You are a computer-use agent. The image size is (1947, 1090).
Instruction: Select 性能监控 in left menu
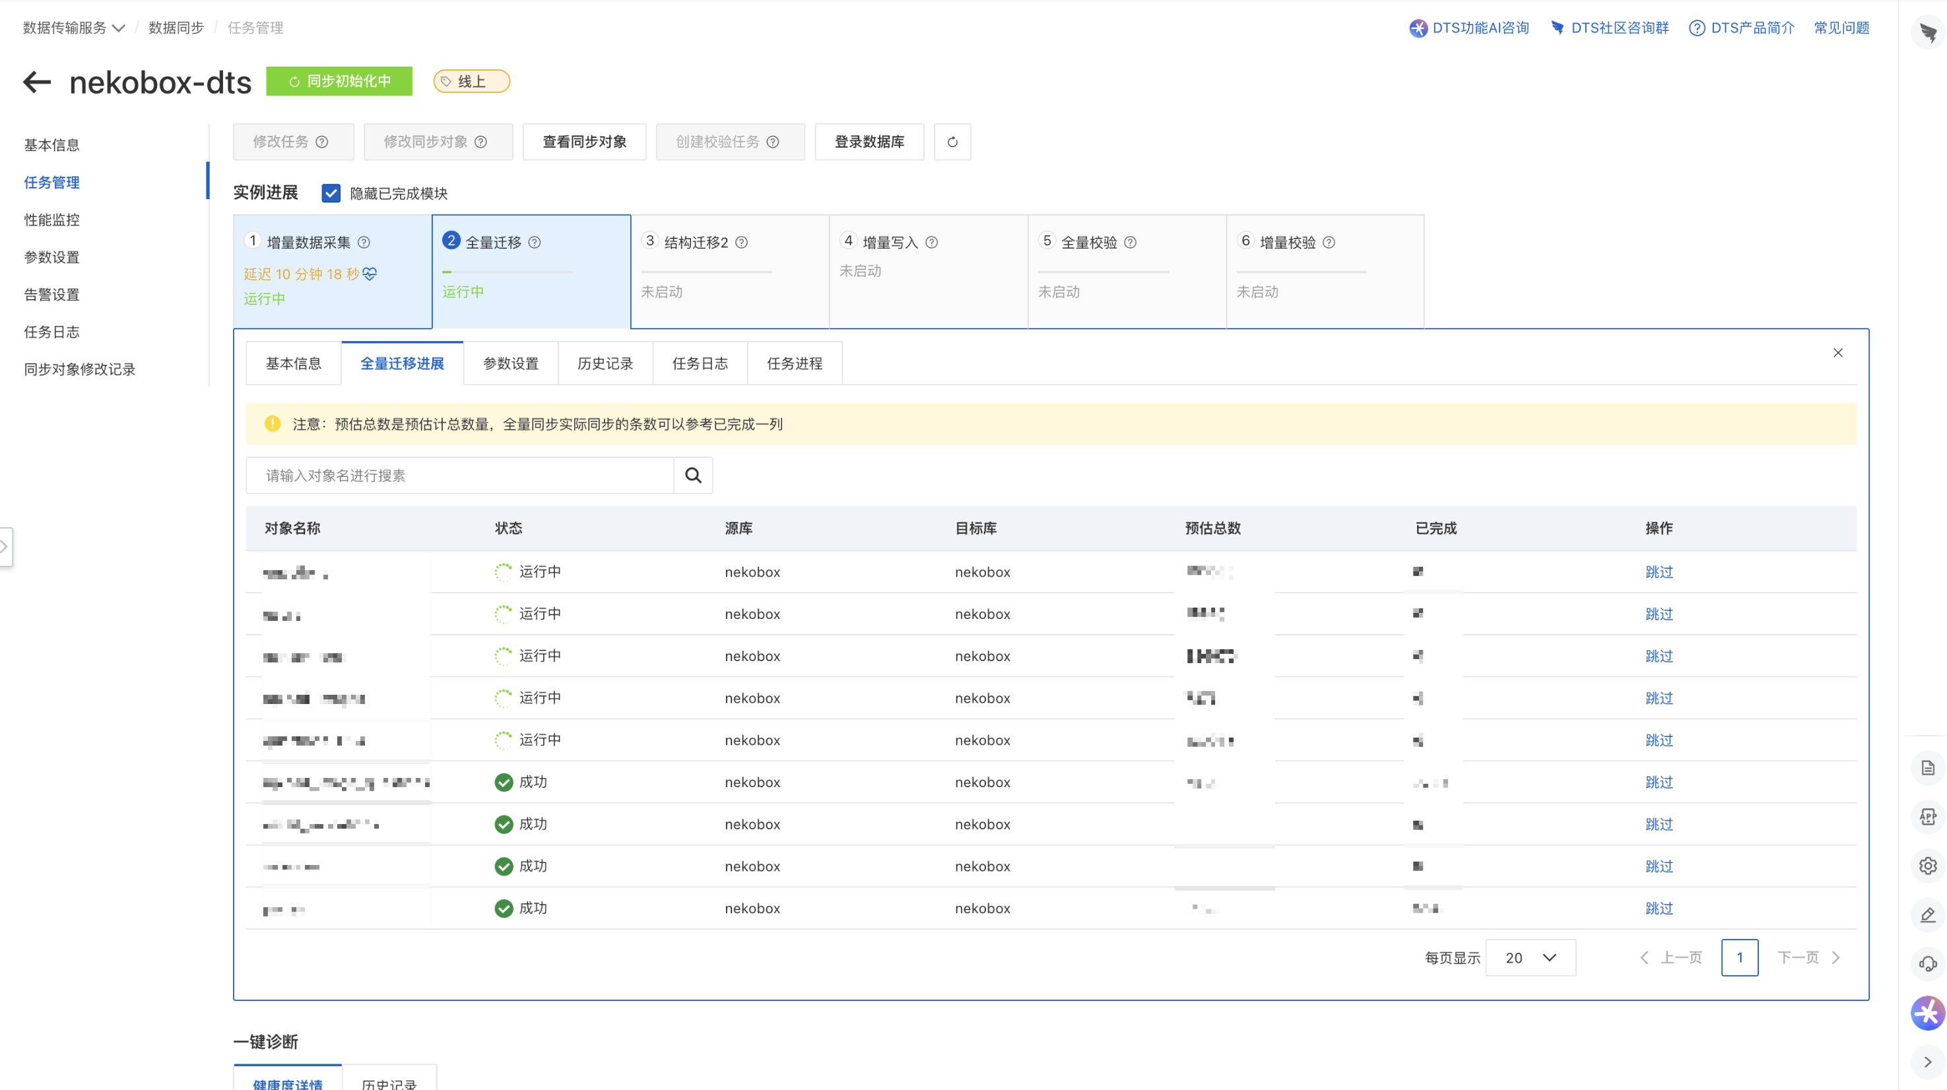[51, 220]
